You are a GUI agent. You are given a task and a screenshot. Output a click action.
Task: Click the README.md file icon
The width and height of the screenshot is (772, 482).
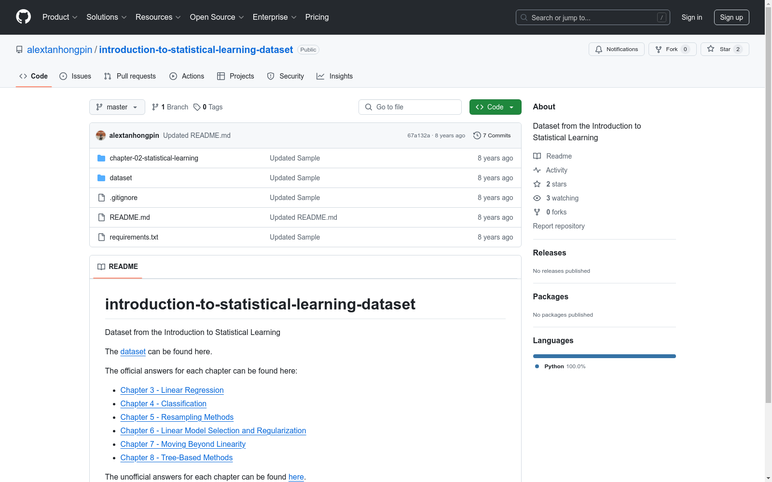click(101, 217)
